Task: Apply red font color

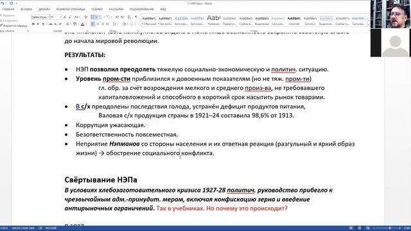Action: (82, 24)
